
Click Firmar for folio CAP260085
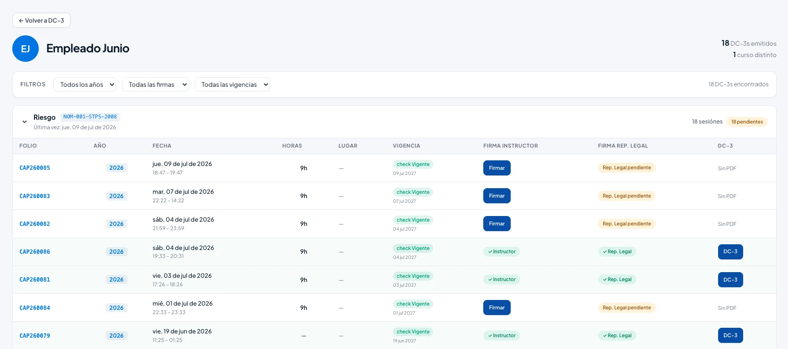(x=497, y=168)
